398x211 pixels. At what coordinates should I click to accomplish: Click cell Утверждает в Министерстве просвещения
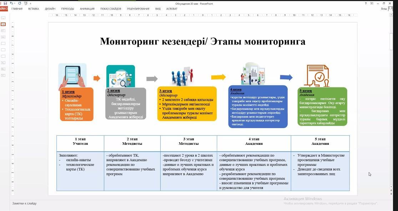(x=320, y=171)
